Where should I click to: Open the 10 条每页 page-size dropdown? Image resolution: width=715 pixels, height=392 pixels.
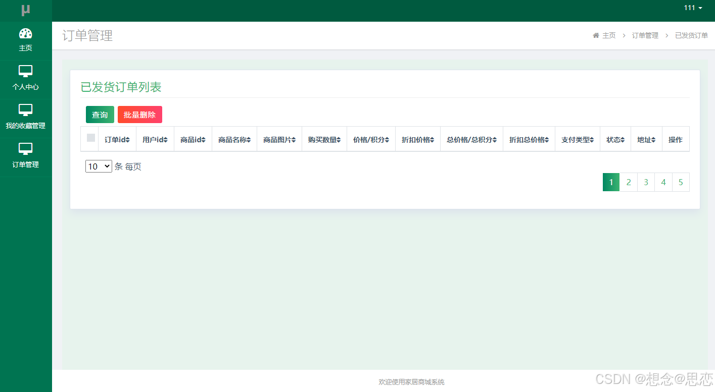99,166
